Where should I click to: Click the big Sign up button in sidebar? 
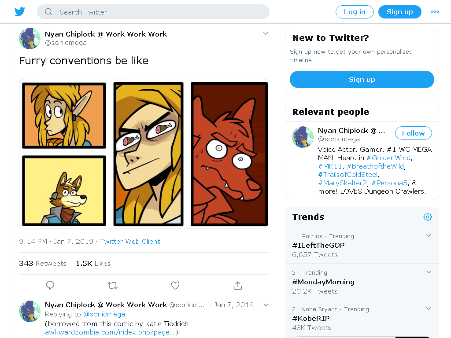point(362,79)
